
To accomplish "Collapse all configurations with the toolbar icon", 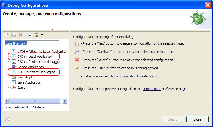I will [x=30, y=35].
